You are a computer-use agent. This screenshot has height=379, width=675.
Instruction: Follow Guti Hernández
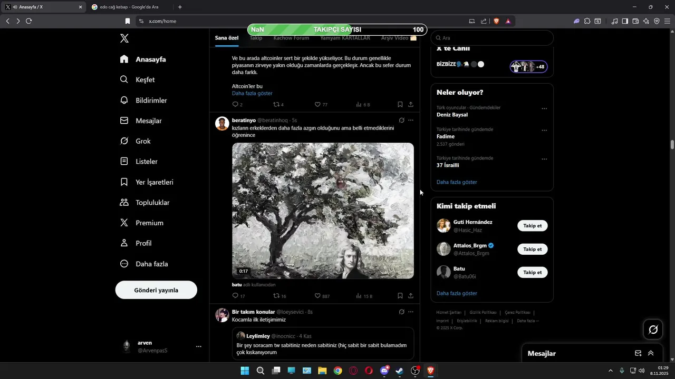pyautogui.click(x=532, y=226)
